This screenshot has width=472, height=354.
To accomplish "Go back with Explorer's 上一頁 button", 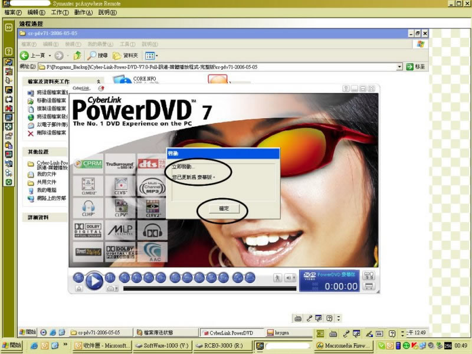I will point(32,55).
